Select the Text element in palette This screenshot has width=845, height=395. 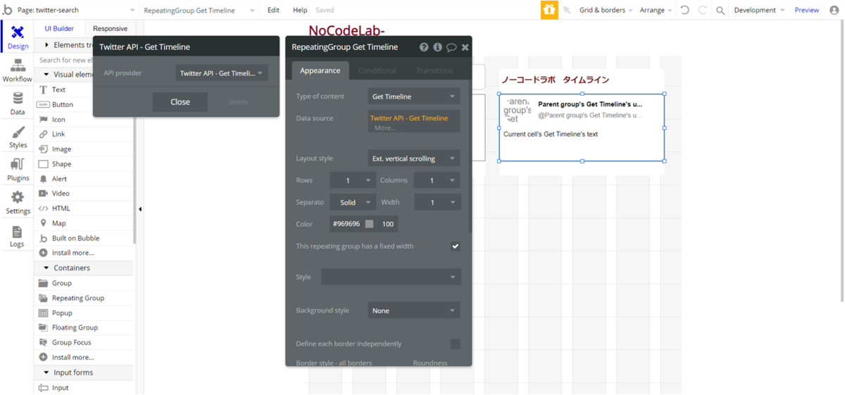click(x=84, y=89)
